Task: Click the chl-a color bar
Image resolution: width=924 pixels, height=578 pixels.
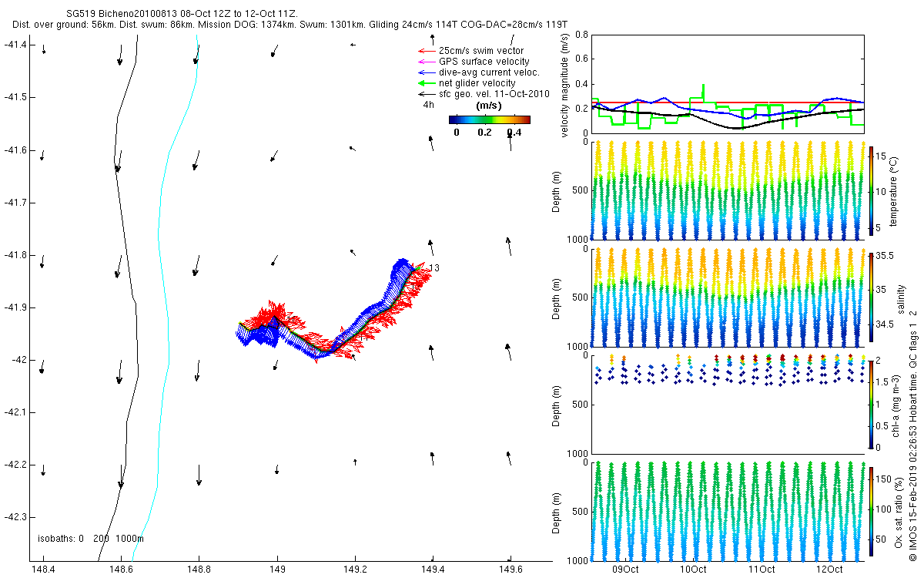Action: 872,404
